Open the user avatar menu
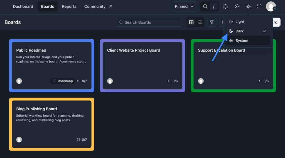The height and width of the screenshot is (158, 285). [271, 7]
